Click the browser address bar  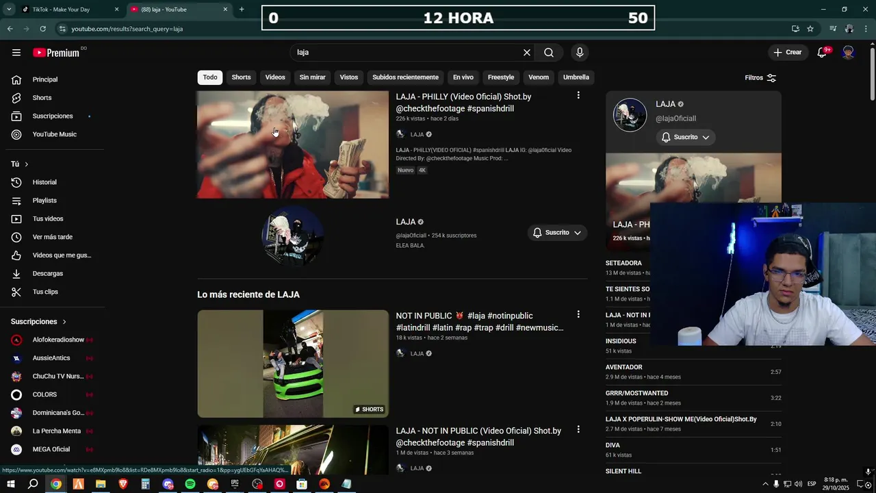tap(424, 29)
